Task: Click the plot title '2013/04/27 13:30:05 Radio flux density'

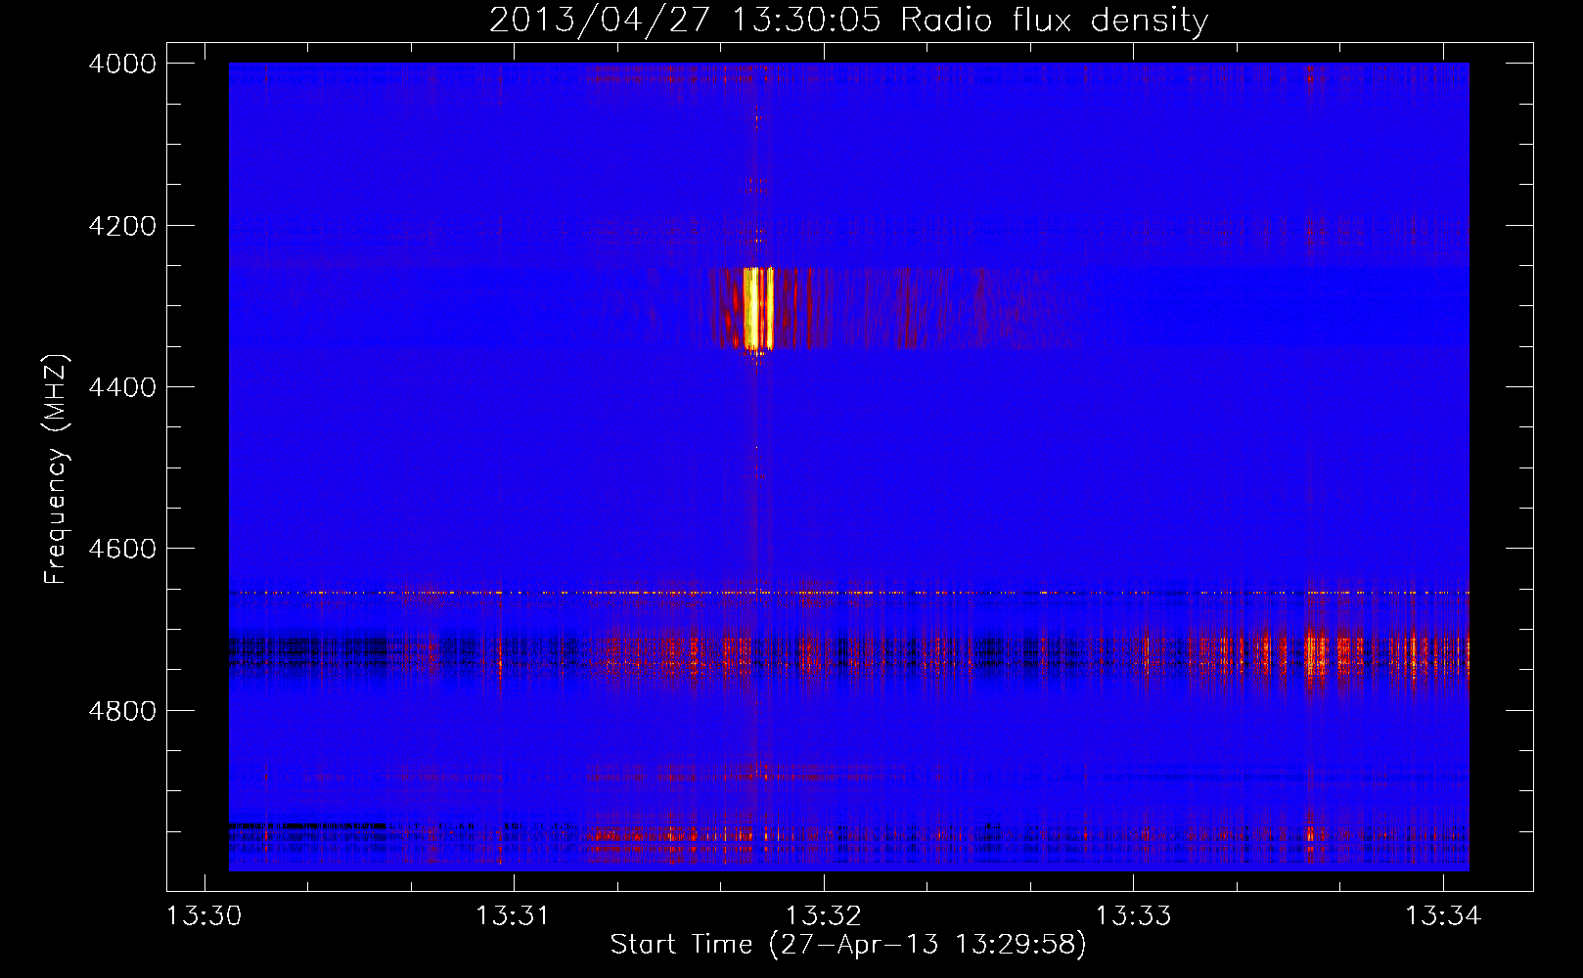Action: [848, 20]
